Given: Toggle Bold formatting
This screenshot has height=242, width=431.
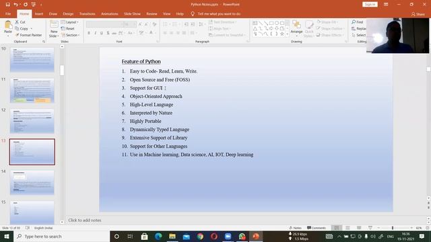Looking at the screenshot, I should click(x=89, y=33).
